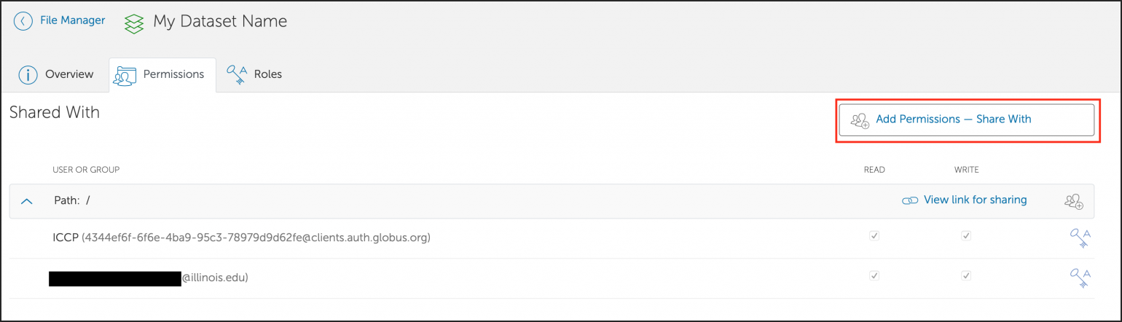The image size is (1122, 322).
Task: Collapse the Path: / section chevron
Action: click(27, 200)
